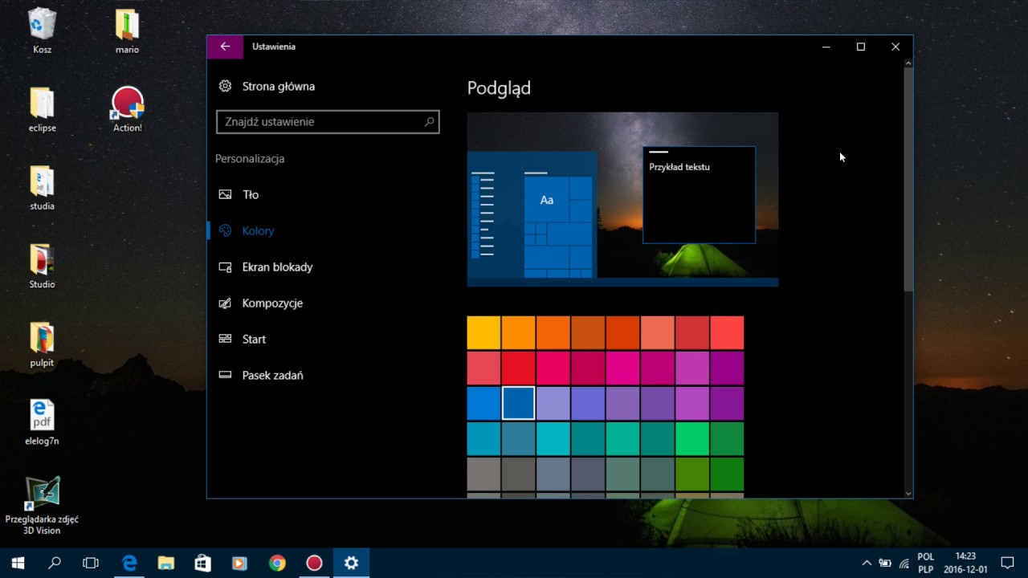Select the elelog7n PDF file icon
Image resolution: width=1028 pixels, height=578 pixels.
coord(42,422)
